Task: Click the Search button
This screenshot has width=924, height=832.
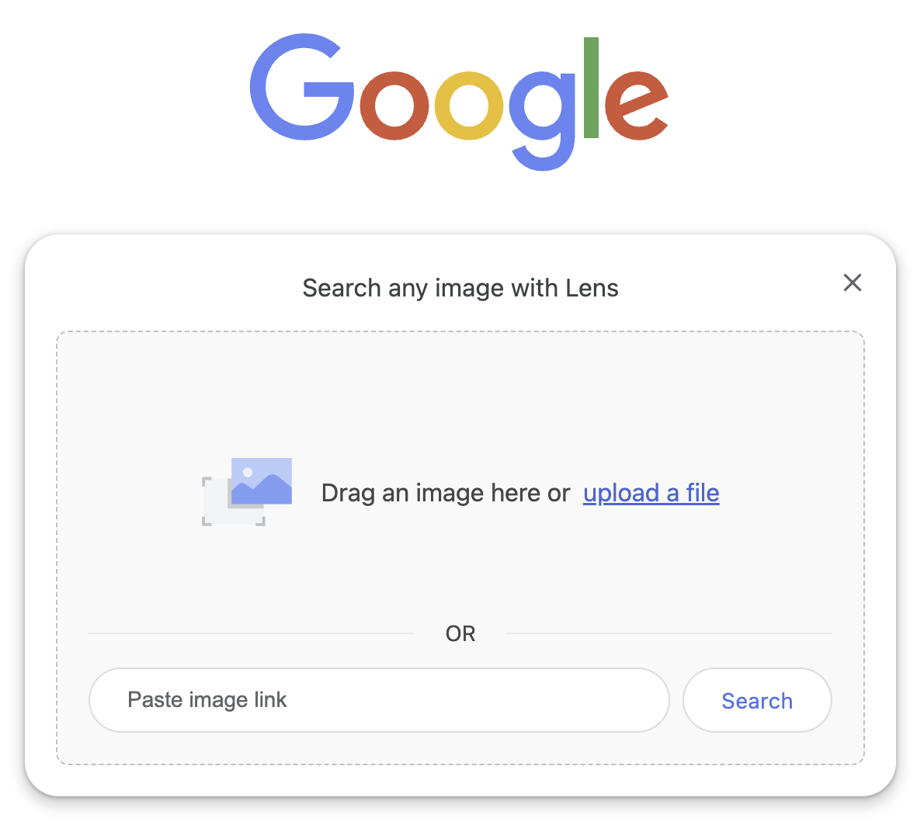Action: (x=757, y=699)
